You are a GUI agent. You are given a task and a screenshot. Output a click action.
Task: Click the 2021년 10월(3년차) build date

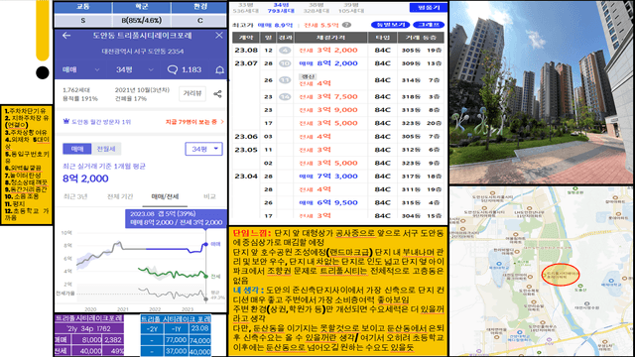tap(142, 90)
